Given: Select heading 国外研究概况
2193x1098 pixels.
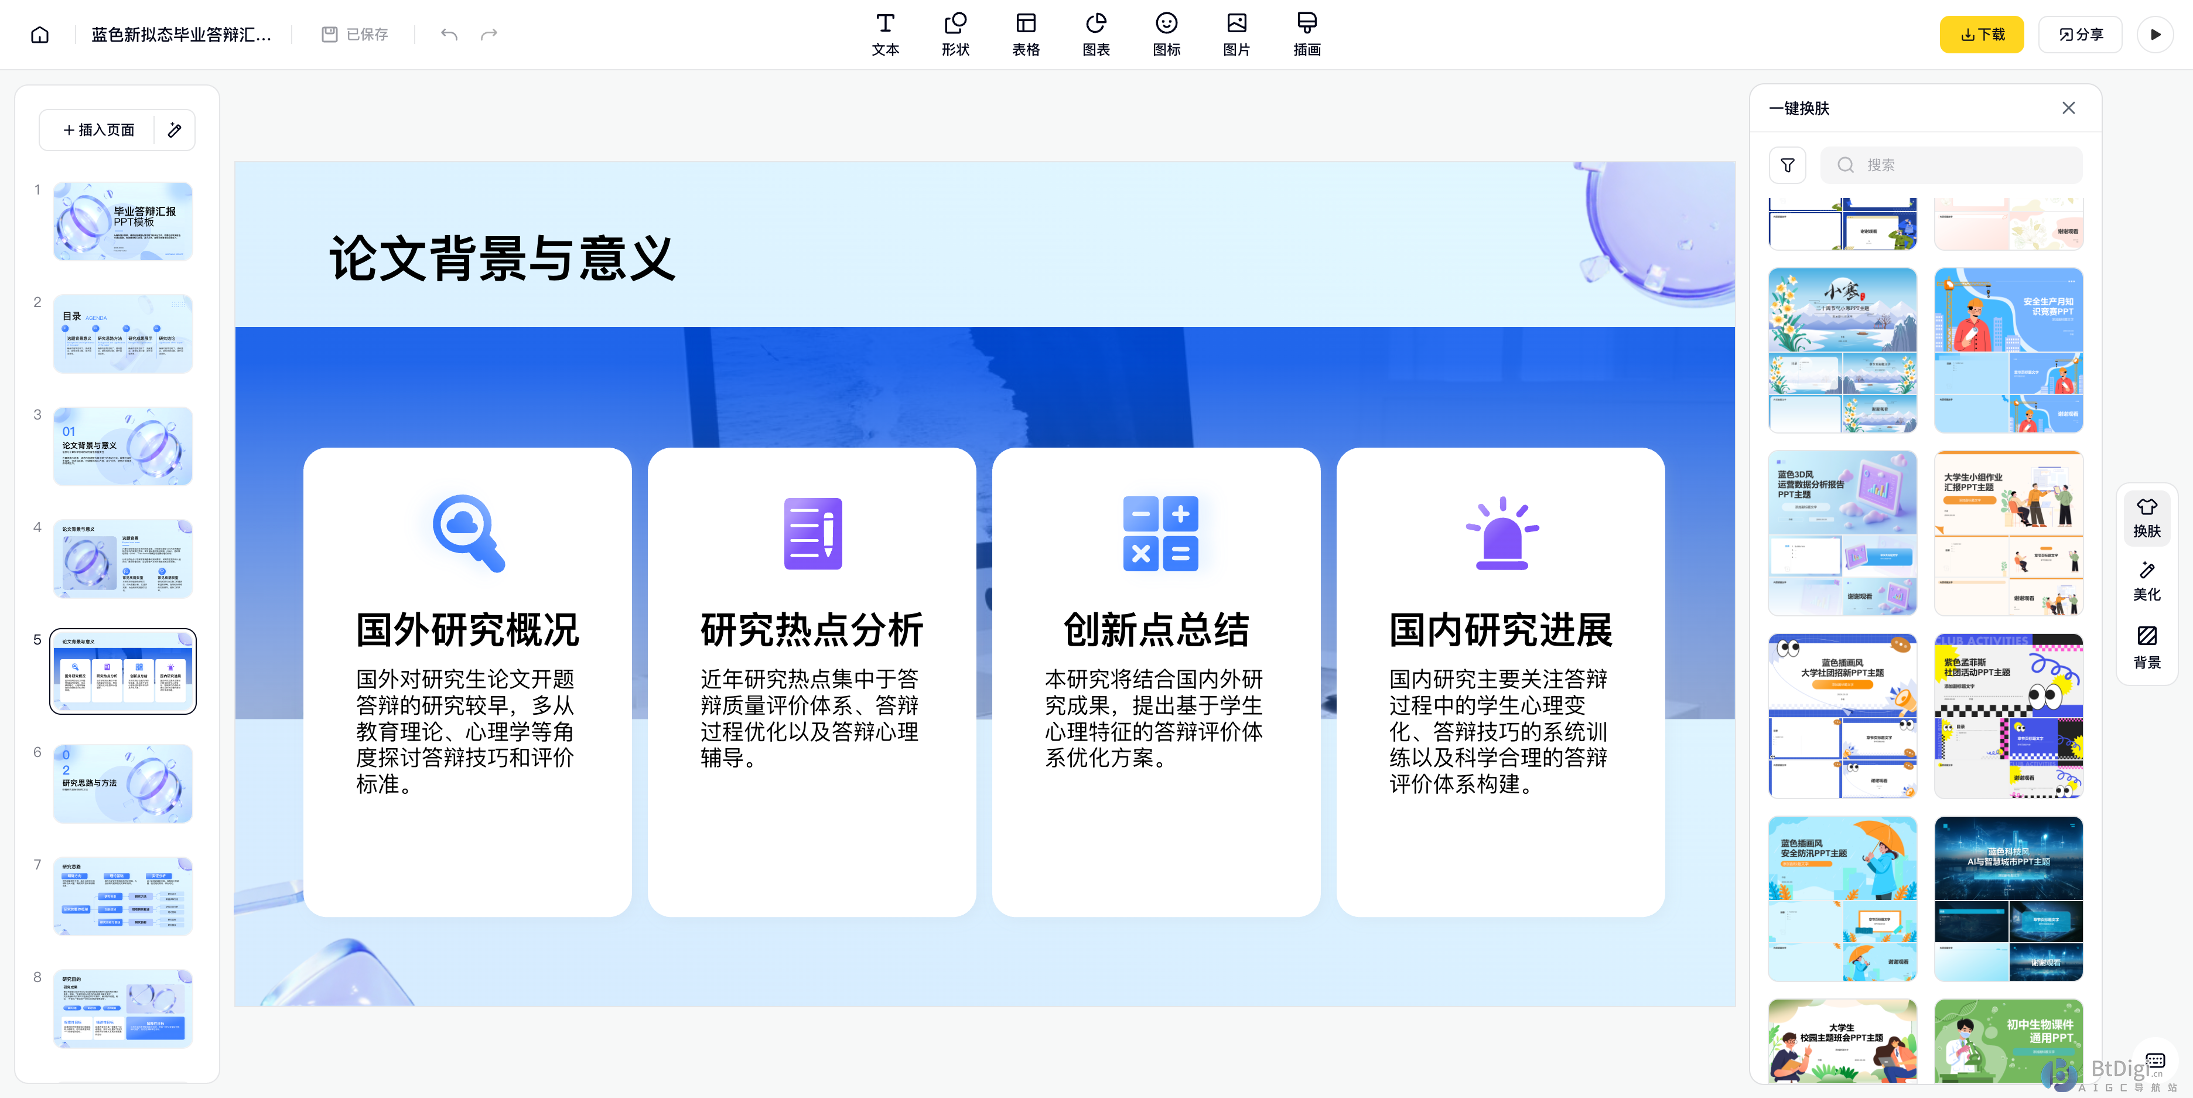Looking at the screenshot, I should [467, 629].
